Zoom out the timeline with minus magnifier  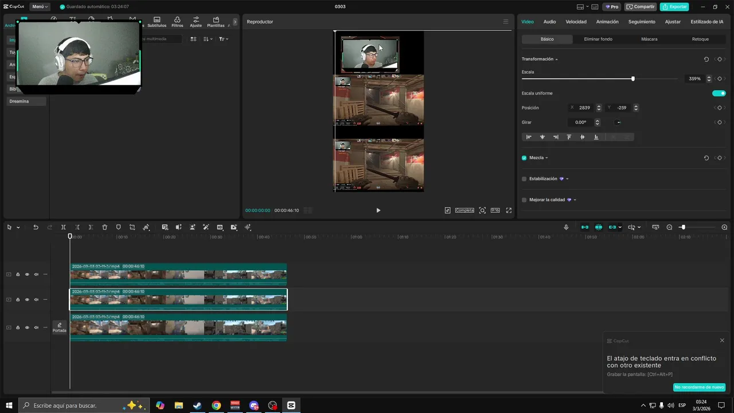click(x=669, y=227)
